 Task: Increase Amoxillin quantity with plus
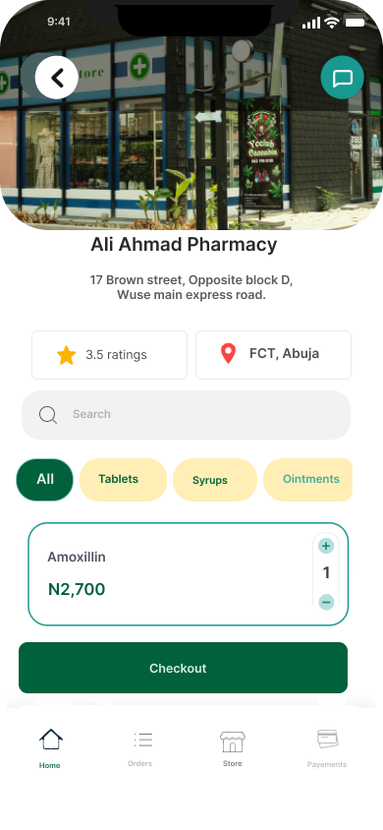coord(326,546)
